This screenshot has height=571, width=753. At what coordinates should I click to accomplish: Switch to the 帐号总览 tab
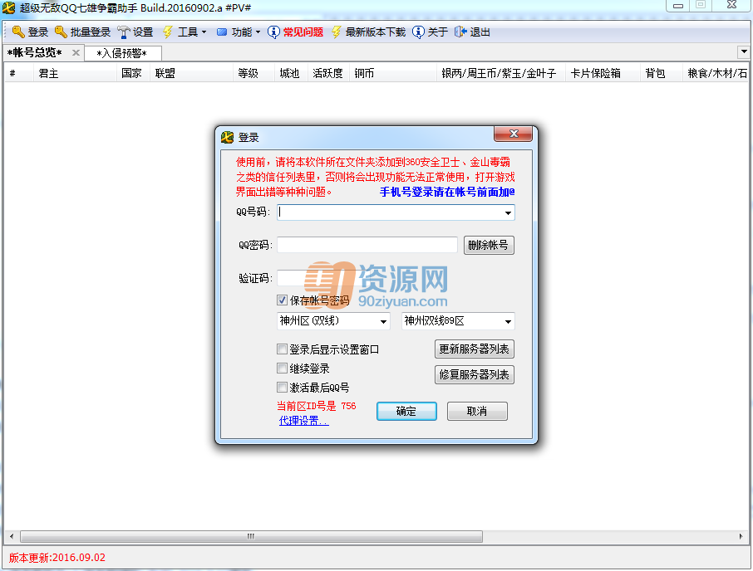[x=35, y=53]
